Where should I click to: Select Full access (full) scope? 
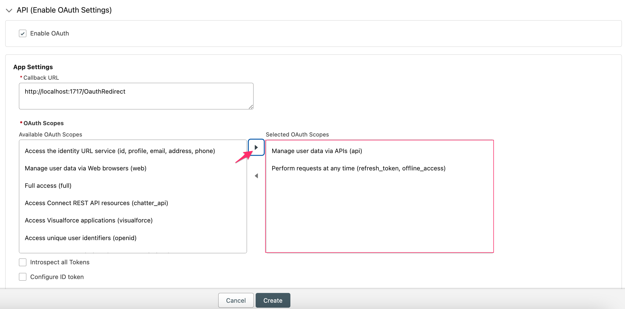48,185
